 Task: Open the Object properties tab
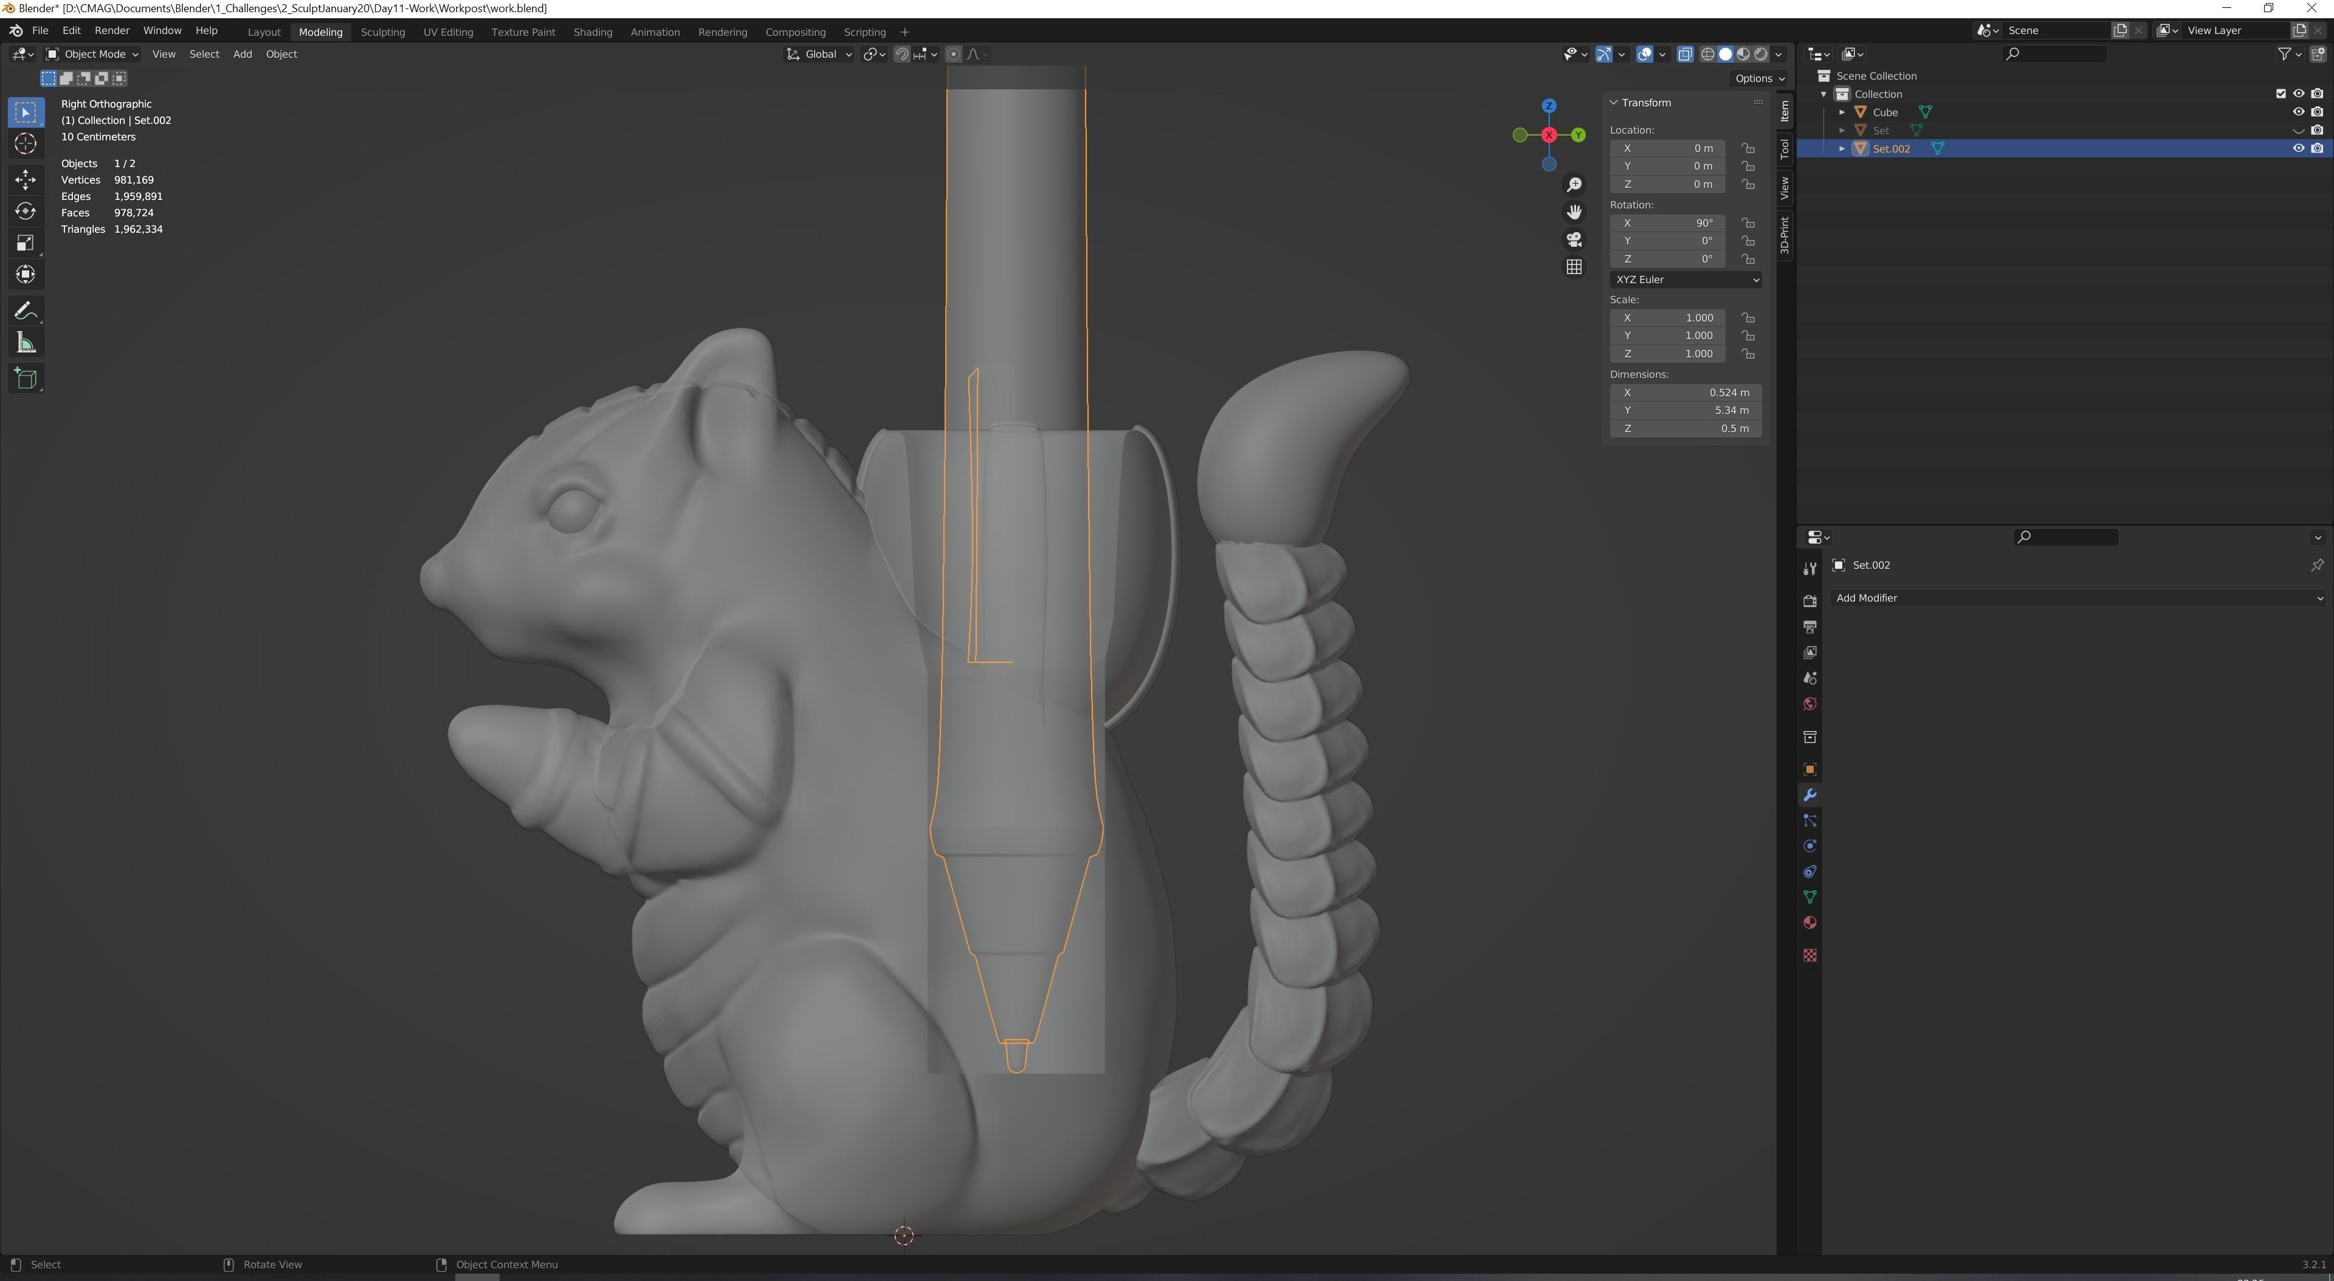1809,769
